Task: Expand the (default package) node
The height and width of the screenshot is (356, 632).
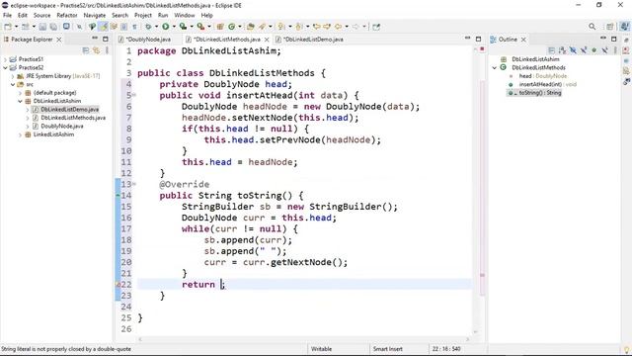Action: click(x=20, y=93)
